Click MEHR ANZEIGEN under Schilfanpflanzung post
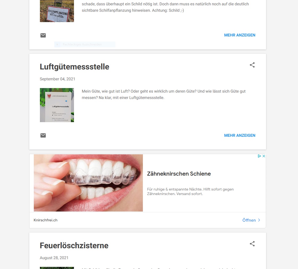 pos(240,35)
